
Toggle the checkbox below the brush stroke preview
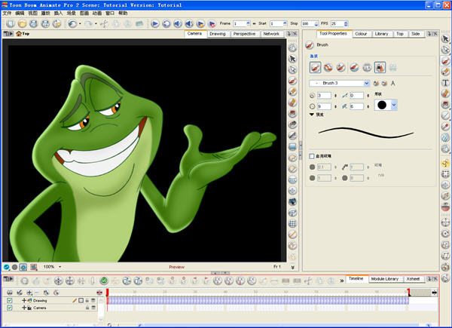313,155
